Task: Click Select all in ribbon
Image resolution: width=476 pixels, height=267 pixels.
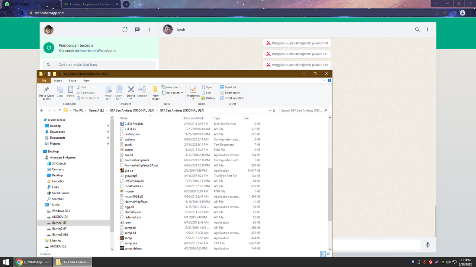Action: 228,88
